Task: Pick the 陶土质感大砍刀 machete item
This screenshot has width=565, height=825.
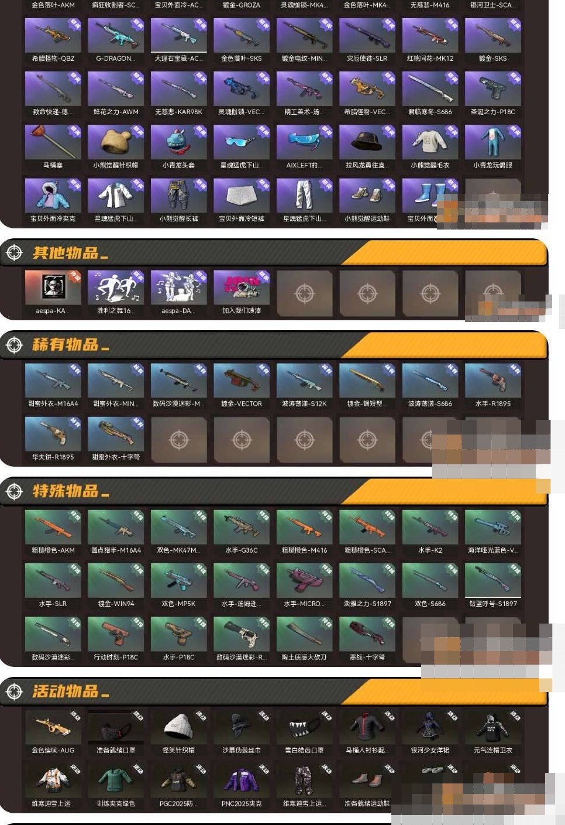Action: (x=304, y=639)
